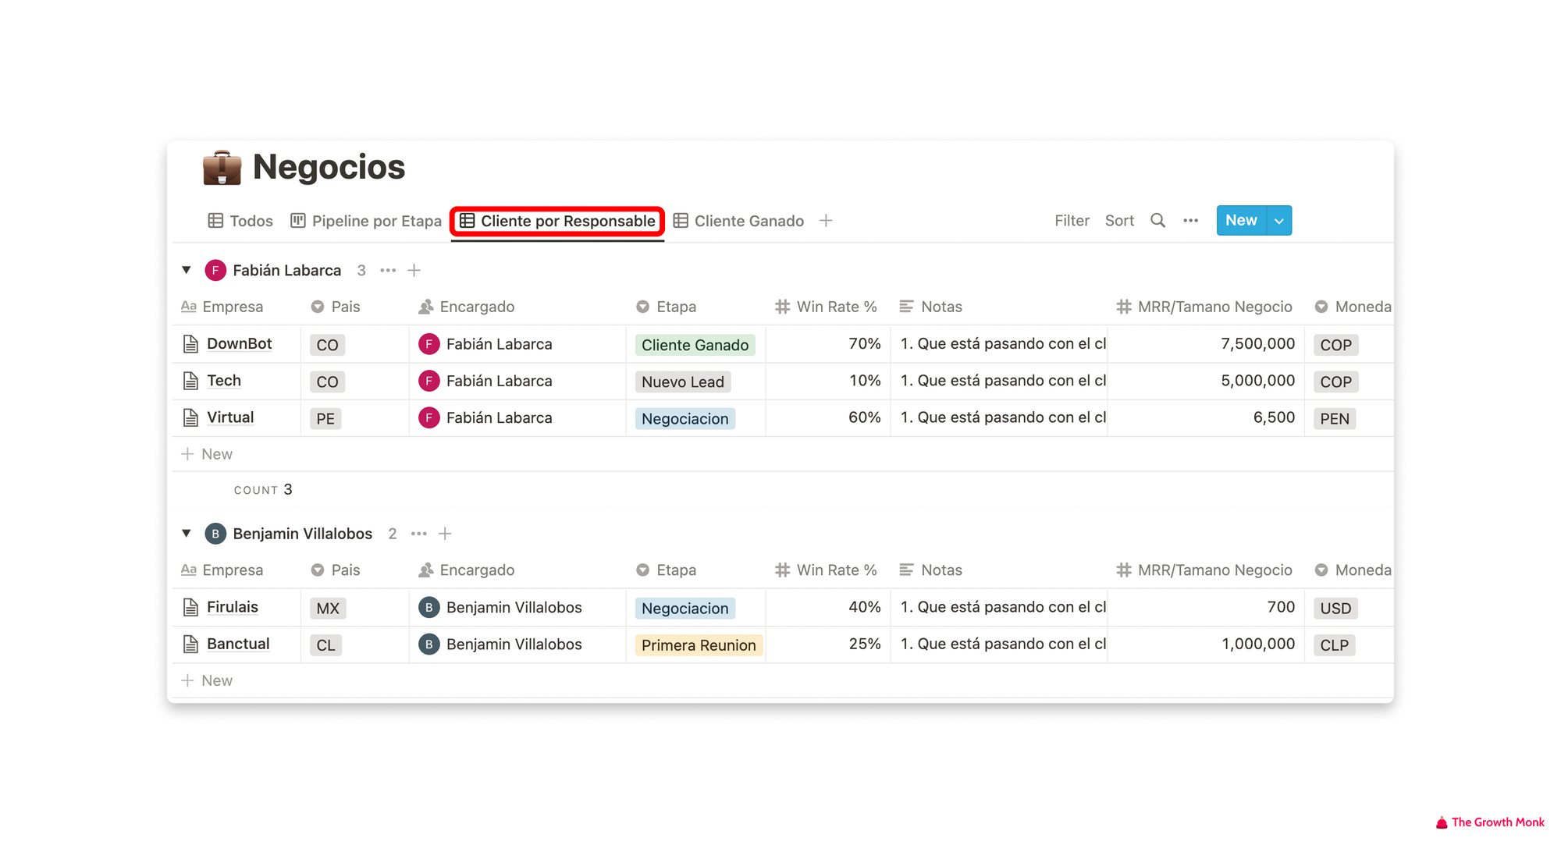Click Benjamin Villalobos avatar in Firulais row
The width and height of the screenshot is (1561, 845).
(428, 607)
